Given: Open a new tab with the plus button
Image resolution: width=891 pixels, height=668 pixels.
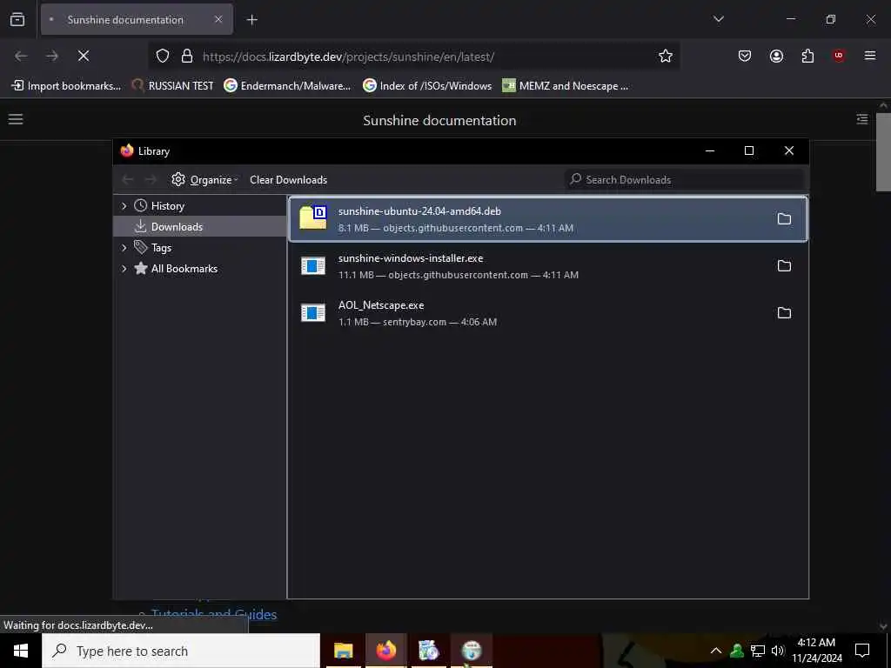Looking at the screenshot, I should pos(251,20).
